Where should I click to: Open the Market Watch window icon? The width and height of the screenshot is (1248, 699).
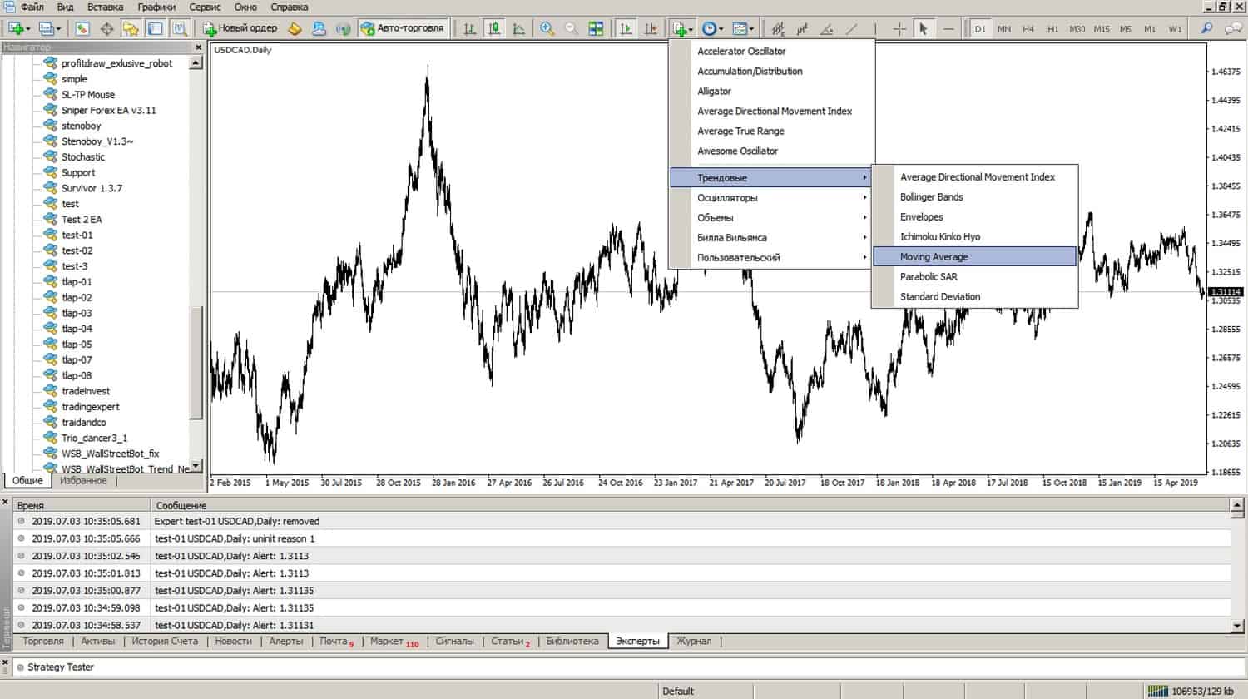point(82,28)
